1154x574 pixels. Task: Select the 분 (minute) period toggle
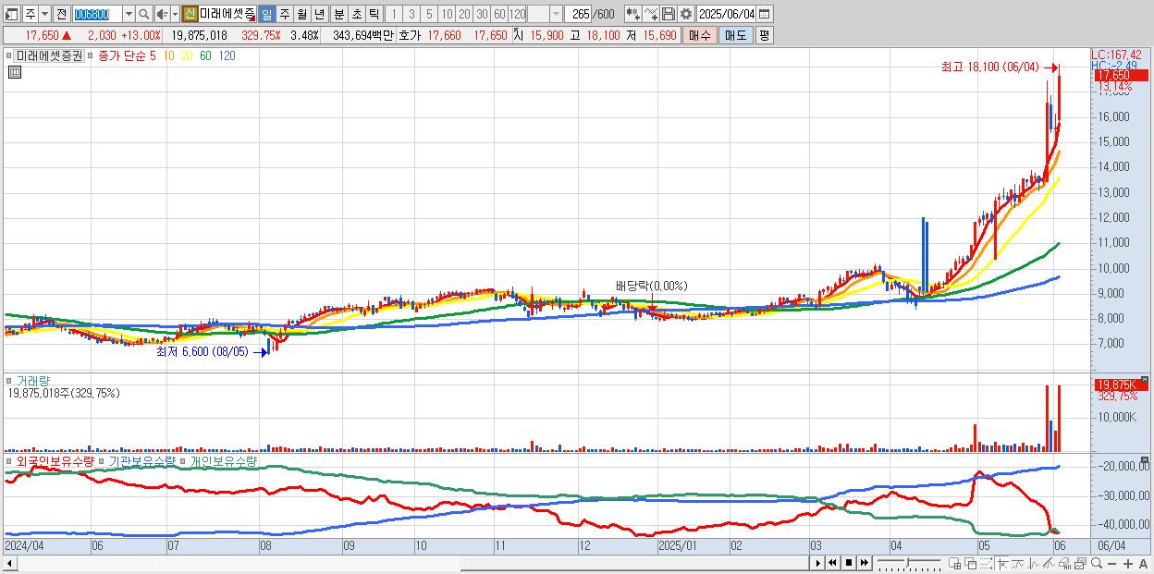338,14
